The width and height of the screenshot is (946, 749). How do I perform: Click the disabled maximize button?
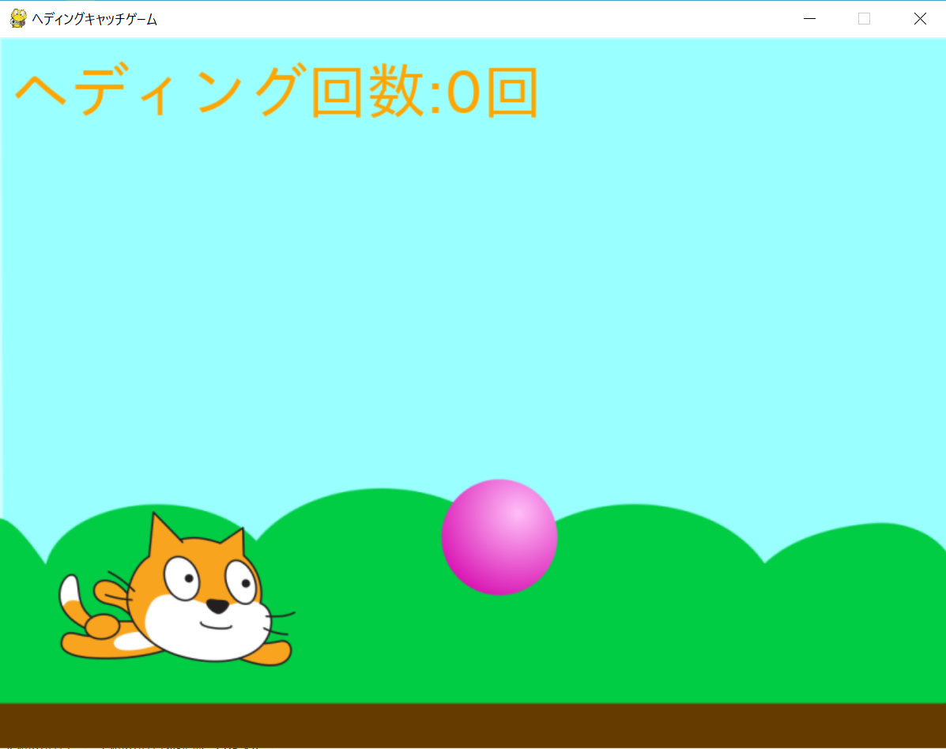pos(864,19)
